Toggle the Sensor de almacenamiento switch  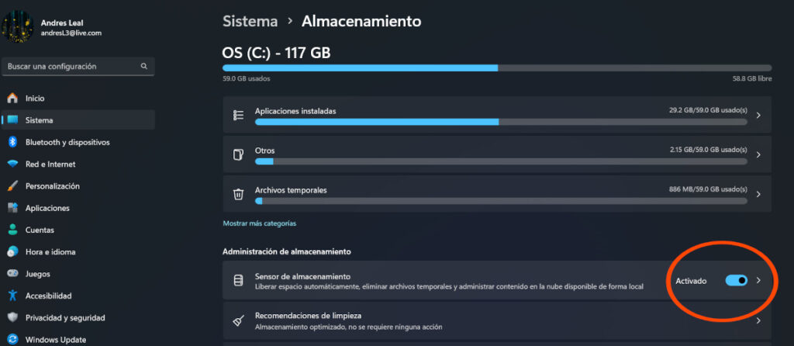(x=736, y=280)
